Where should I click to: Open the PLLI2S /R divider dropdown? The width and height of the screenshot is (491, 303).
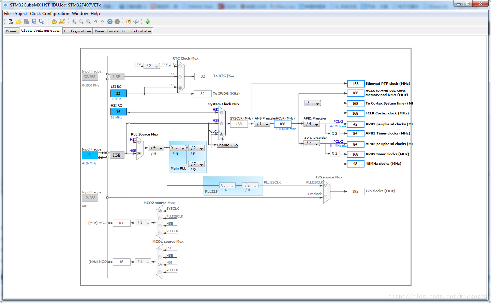click(250, 186)
